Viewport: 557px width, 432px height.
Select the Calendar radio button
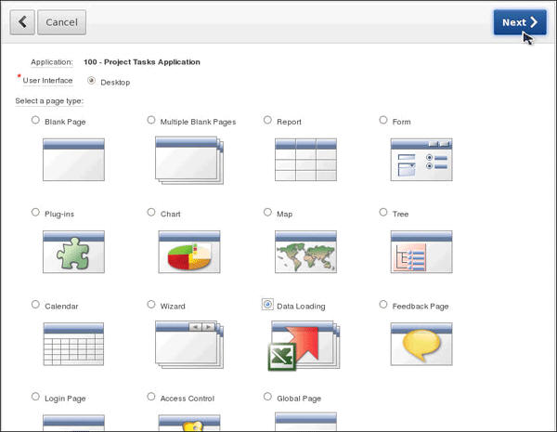coord(35,304)
